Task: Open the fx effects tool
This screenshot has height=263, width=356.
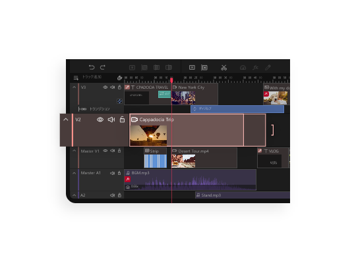Action: [x=255, y=68]
